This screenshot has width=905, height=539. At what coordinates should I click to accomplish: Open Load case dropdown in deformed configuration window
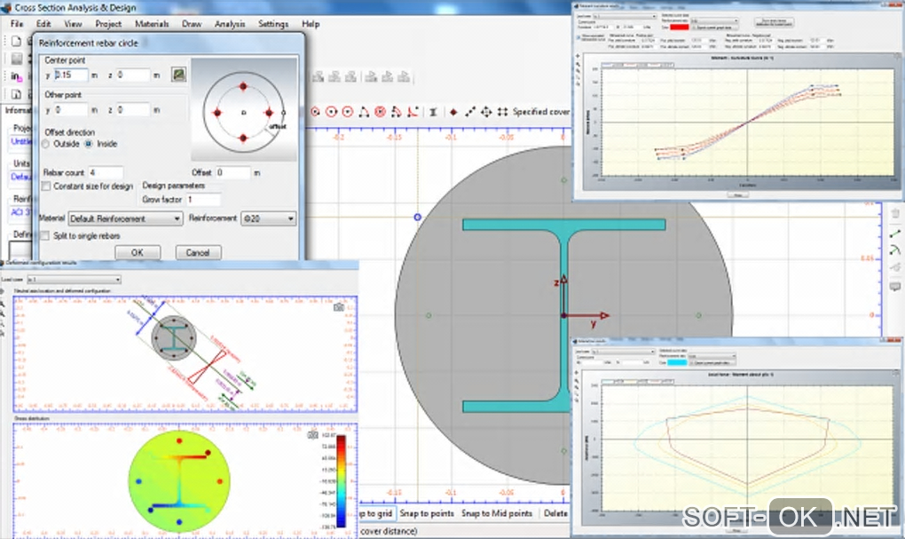[74, 280]
